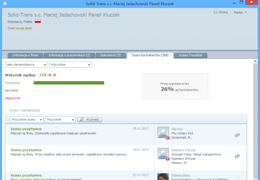Open the Wszystkie dropdown next to Jako zleceniodawca
Image resolution: width=260 pixels, height=180 pixels.
(70, 65)
